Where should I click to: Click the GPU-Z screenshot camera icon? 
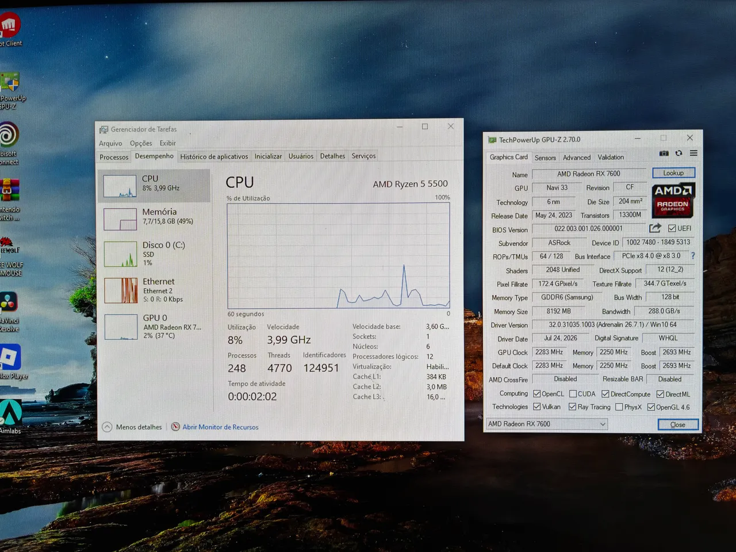664,154
